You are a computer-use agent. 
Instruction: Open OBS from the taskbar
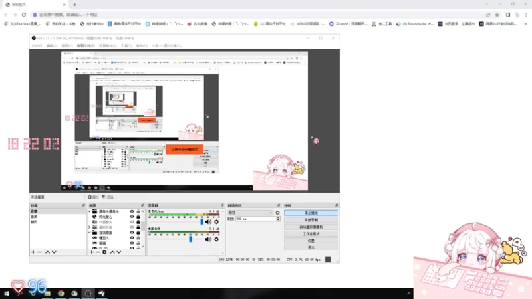pos(88,294)
